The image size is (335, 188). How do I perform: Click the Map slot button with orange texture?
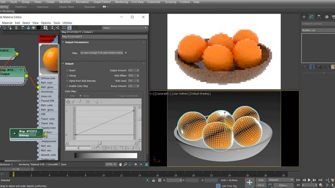[x=102, y=53]
